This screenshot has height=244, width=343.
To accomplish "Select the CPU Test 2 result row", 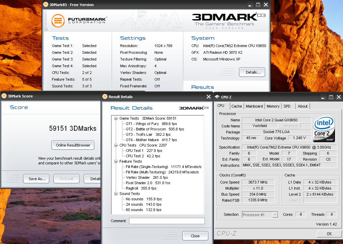I will pos(143,156).
